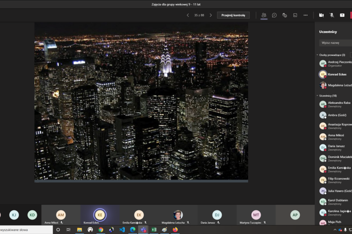Open the rooms icon in meeting toolbar
Image resolution: width=352 pixels, height=234 pixels.
295,15
